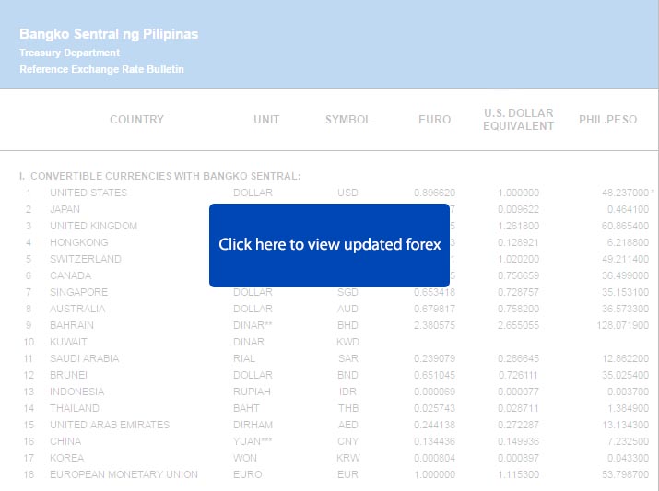Image resolution: width=659 pixels, height=491 pixels.
Task: Click the Reference Exchange Rate Bulletin subtitle
Action: click(101, 69)
